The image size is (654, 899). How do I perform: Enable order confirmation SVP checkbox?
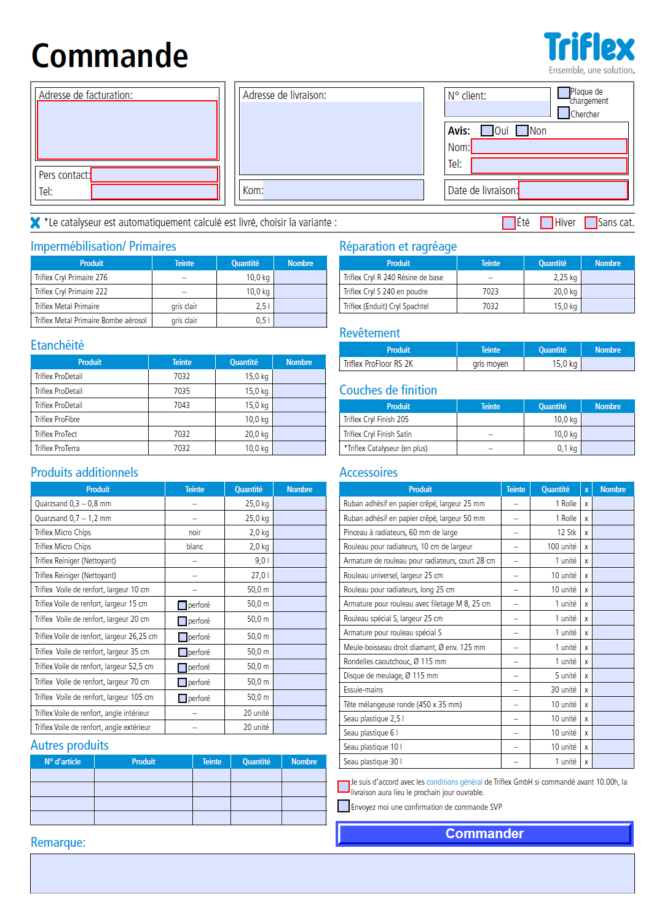pos(344,806)
